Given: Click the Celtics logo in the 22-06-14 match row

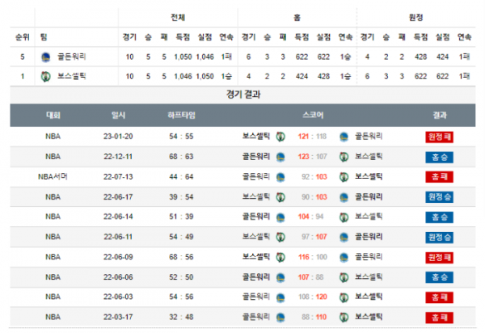Looking at the screenshot, I should coord(344,217).
